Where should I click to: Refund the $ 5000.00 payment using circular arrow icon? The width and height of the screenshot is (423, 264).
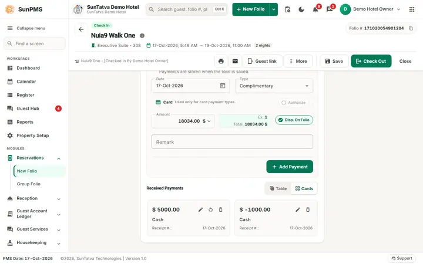click(x=210, y=209)
